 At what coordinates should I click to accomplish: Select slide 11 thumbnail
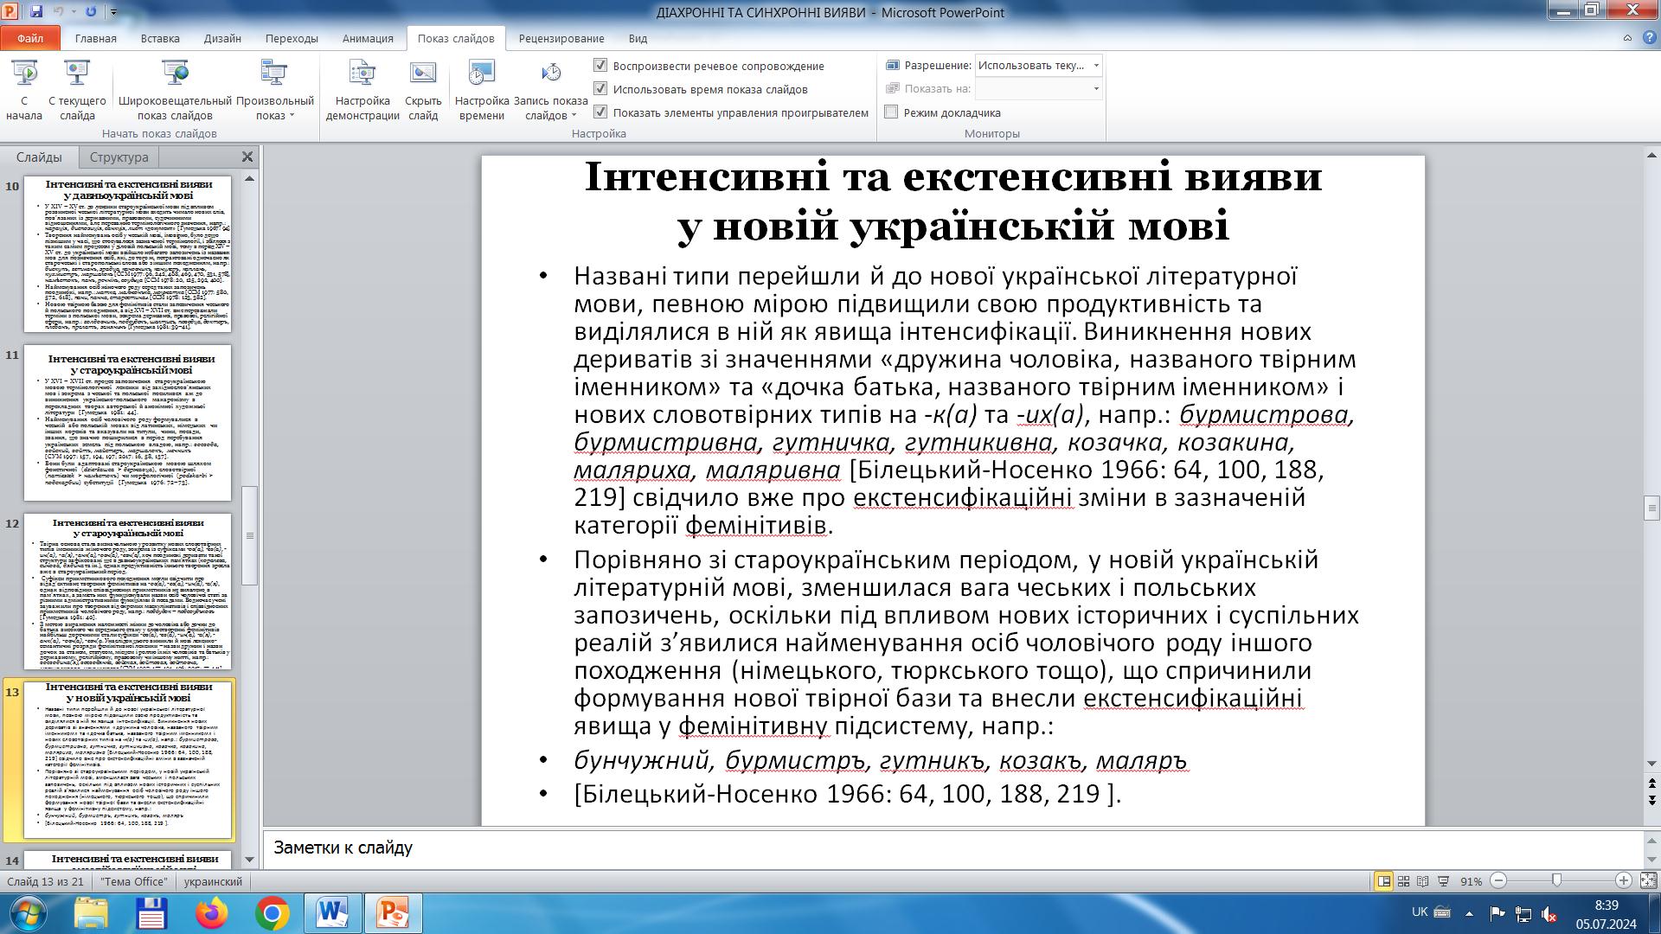(127, 422)
